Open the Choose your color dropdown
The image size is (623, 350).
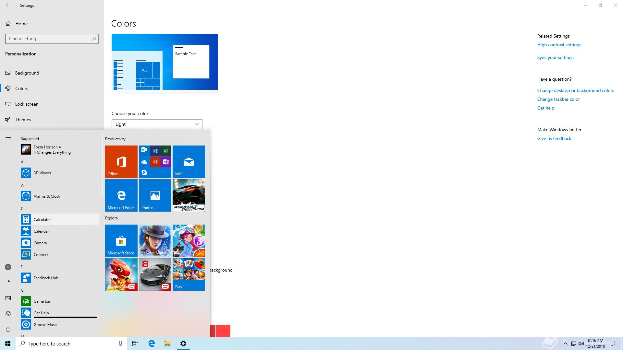[x=157, y=124]
